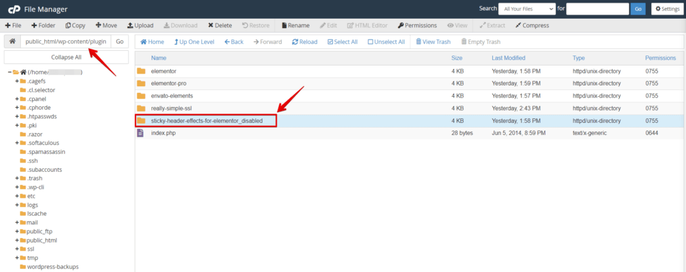Viewport: 686px width, 272px height.
Task: Select the really-simple-ssl folder icon
Action: click(x=141, y=108)
